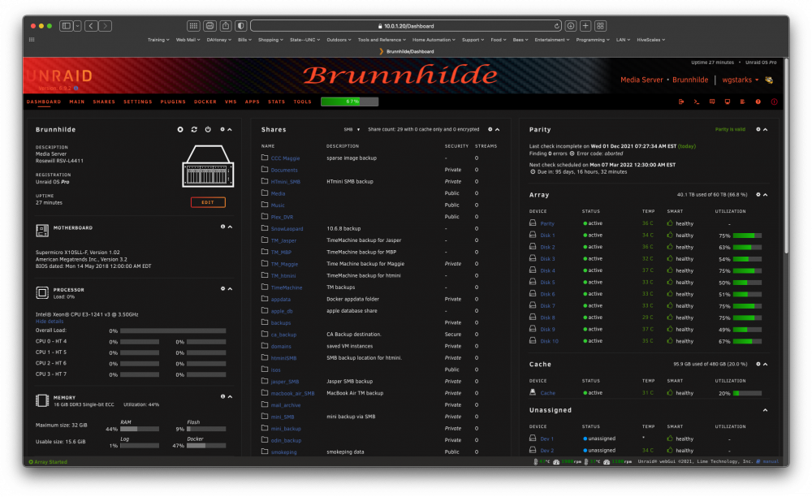Image resolution: width=812 pixels, height=497 pixels.
Task: Click the Safari share icon
Action: pos(226,26)
